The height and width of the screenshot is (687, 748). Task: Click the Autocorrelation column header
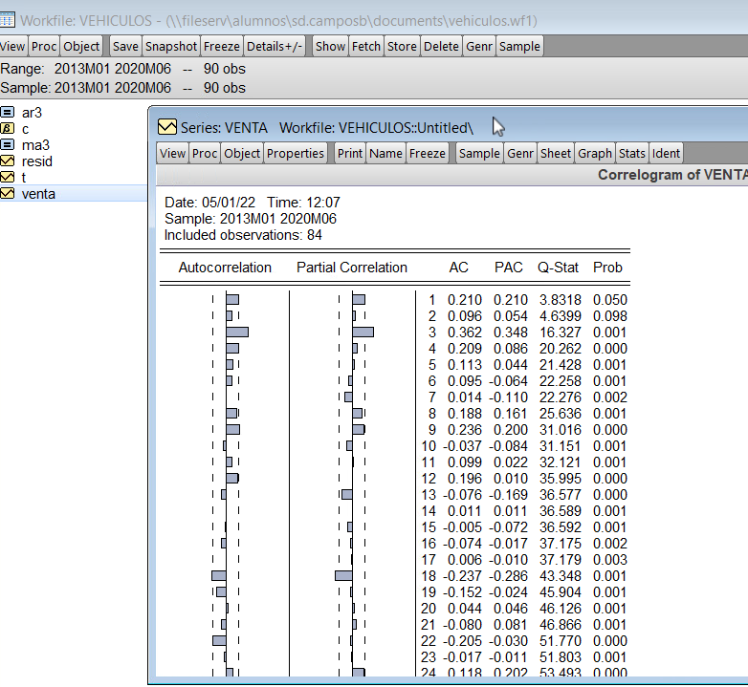point(225,268)
